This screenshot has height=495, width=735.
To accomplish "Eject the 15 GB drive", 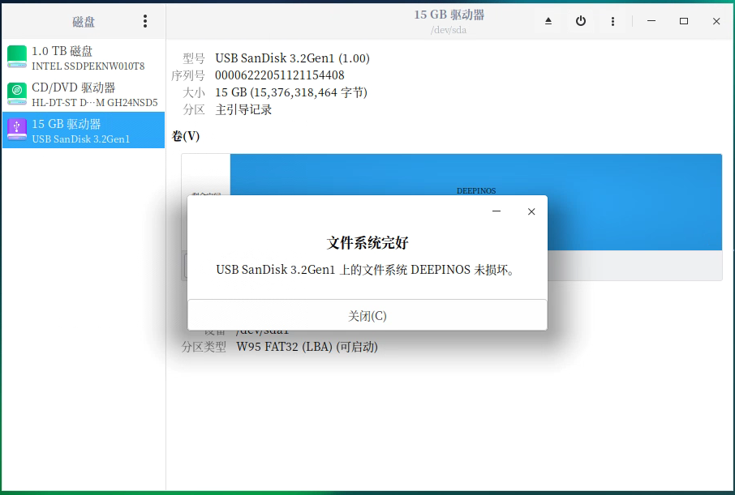I will (548, 21).
